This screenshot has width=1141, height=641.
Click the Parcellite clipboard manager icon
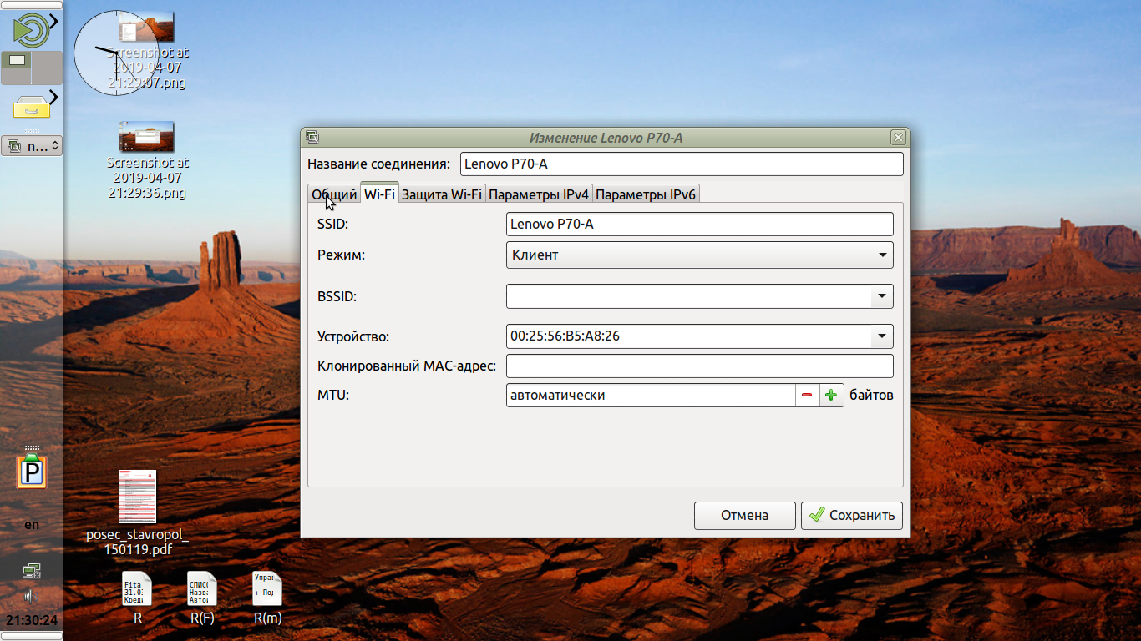pyautogui.click(x=32, y=472)
